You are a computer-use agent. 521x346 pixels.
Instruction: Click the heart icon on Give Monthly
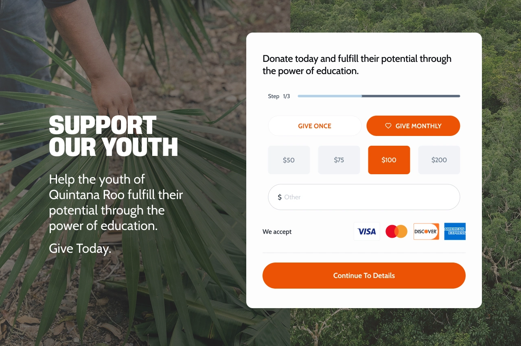[x=388, y=126]
